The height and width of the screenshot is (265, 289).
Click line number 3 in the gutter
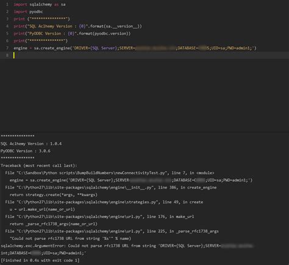7,19
